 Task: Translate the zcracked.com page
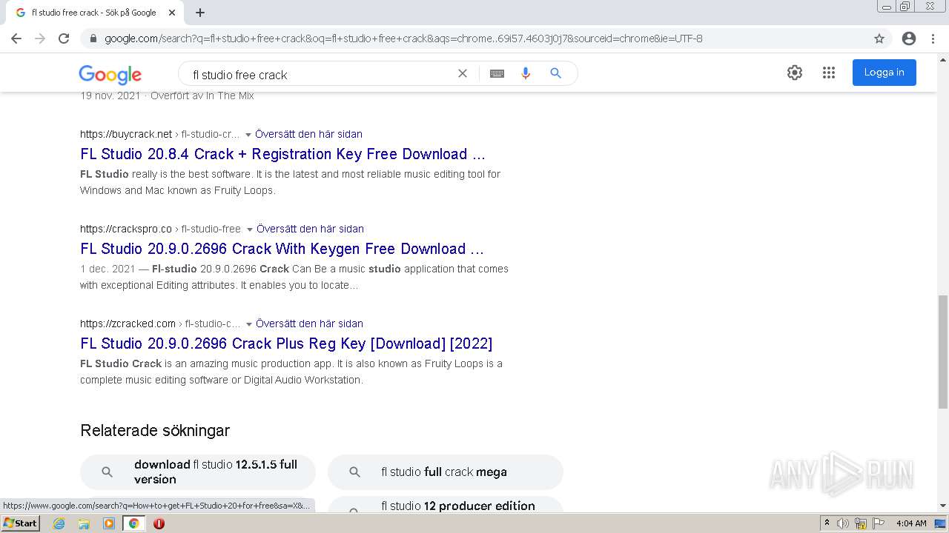point(309,324)
